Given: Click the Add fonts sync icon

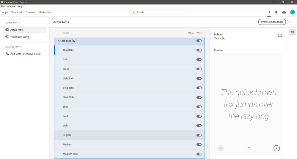Looking at the screenshot, I should [7, 54].
